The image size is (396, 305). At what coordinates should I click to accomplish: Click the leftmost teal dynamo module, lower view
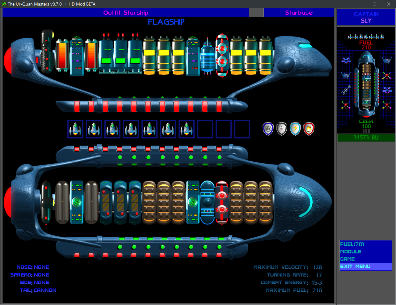(77, 202)
